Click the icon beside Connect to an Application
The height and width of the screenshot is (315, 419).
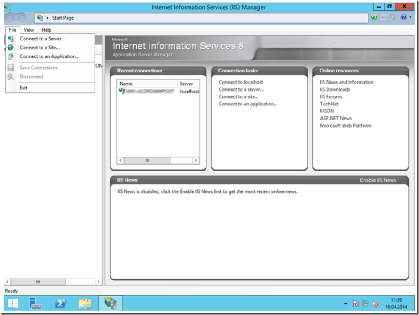click(11, 56)
